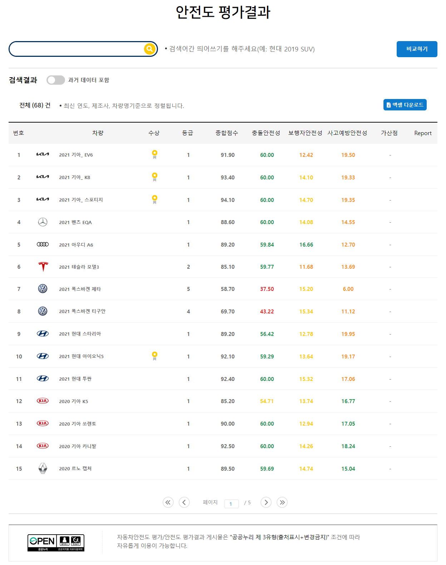Open the 2021 기아_ EV6 vehicle entry
Screen dimensions: 446x565
[x=76, y=155]
